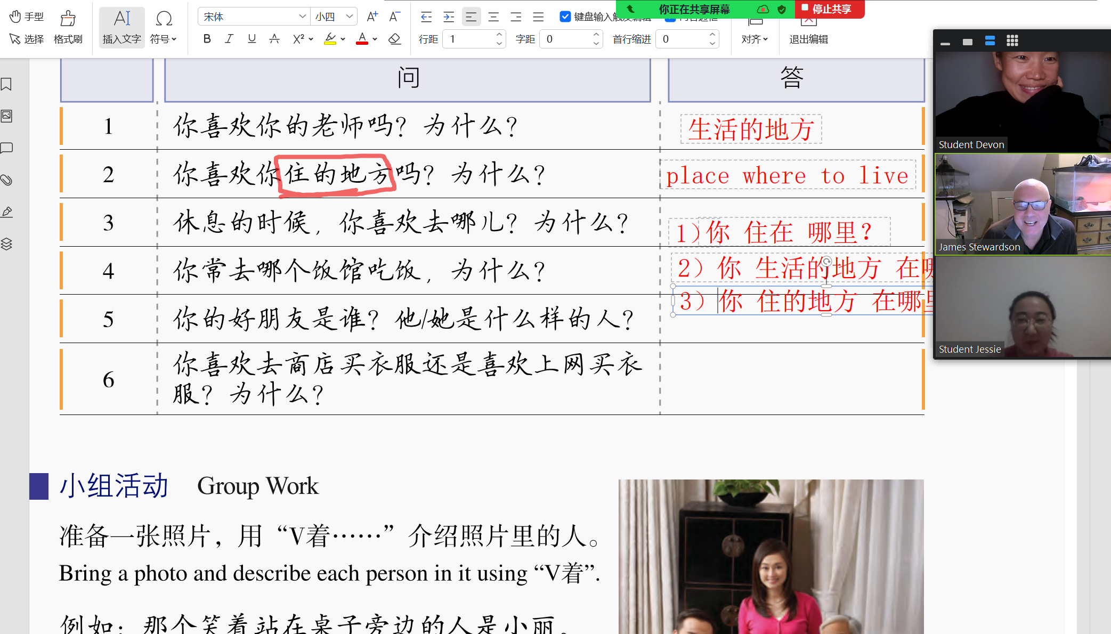Toggle right text alignment
The height and width of the screenshot is (634, 1111).
pos(516,17)
